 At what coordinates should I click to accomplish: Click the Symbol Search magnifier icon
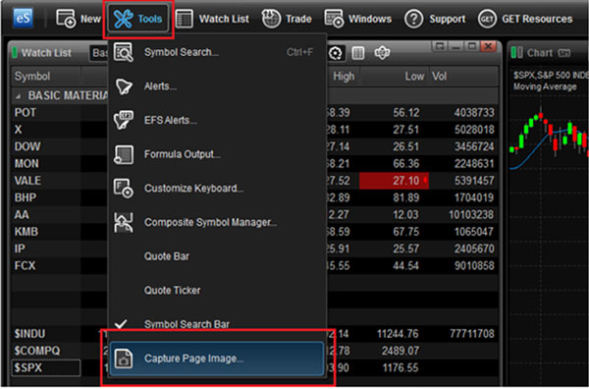point(124,52)
